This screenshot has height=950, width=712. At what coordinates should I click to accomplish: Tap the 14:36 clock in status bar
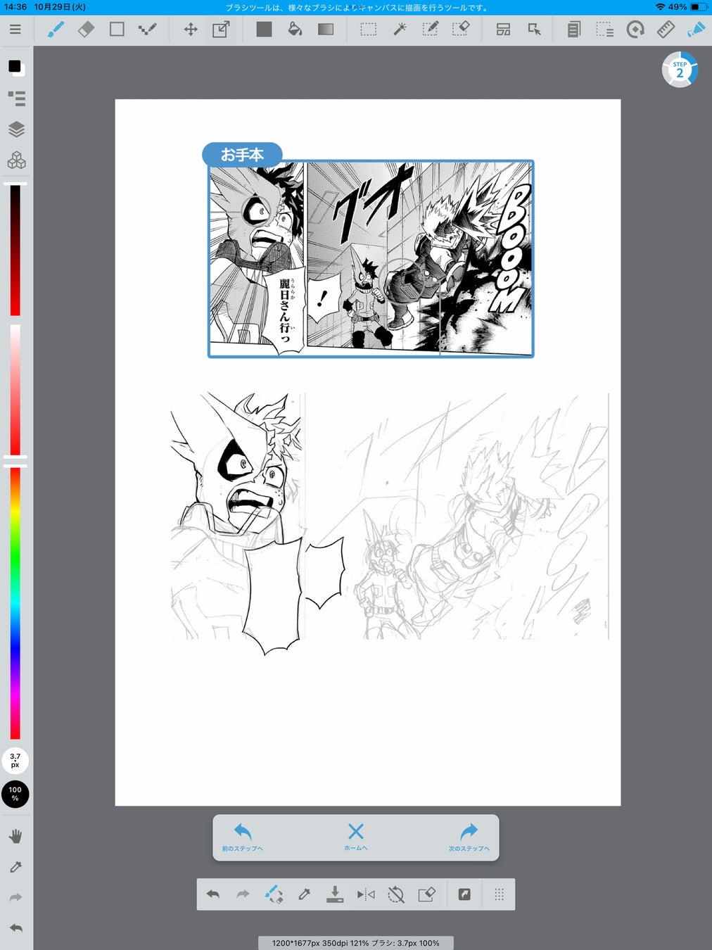click(x=15, y=7)
